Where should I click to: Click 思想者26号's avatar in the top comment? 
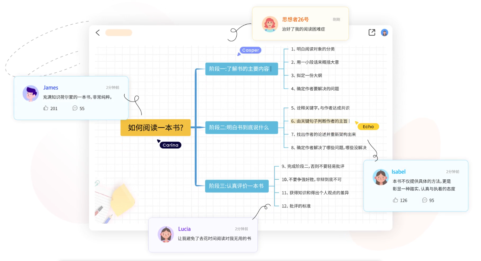[270, 23]
